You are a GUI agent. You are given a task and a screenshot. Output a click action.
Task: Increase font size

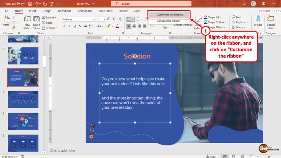click(109, 19)
